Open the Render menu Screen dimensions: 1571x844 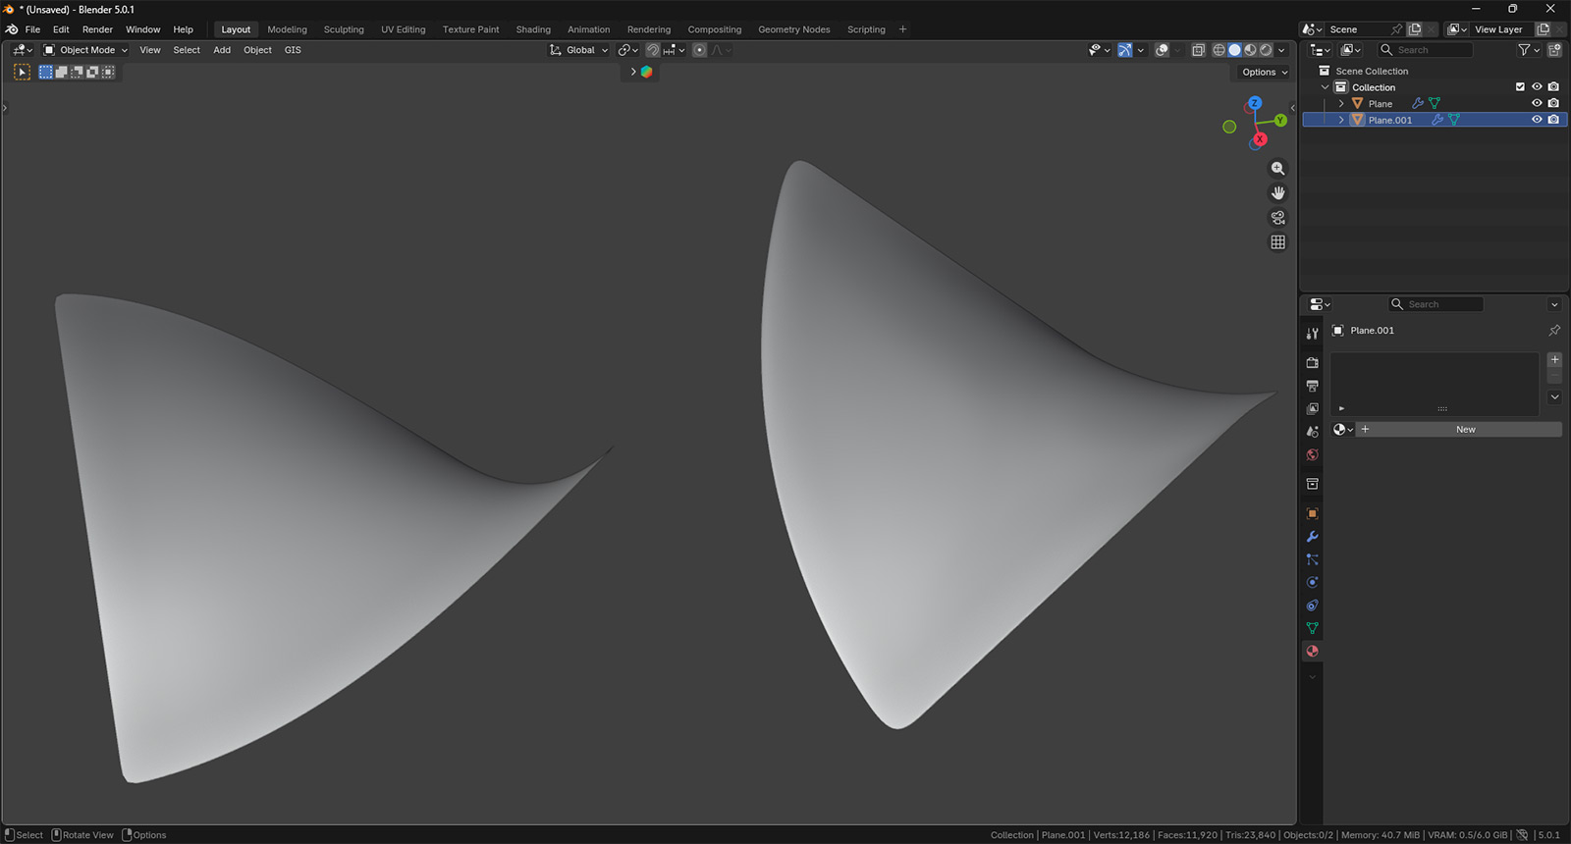coord(97,29)
